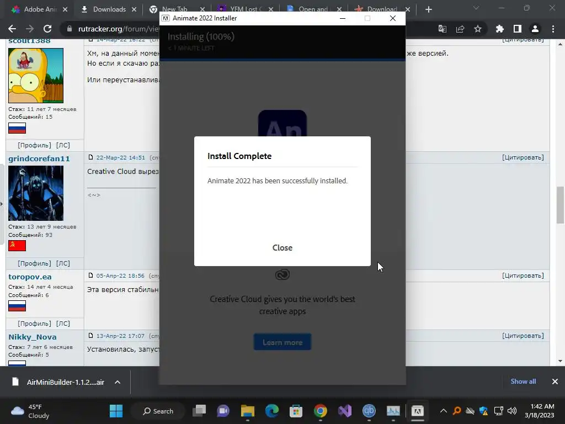Open ЛС link under scout1388
This screenshot has width=565, height=424.
(x=63, y=145)
